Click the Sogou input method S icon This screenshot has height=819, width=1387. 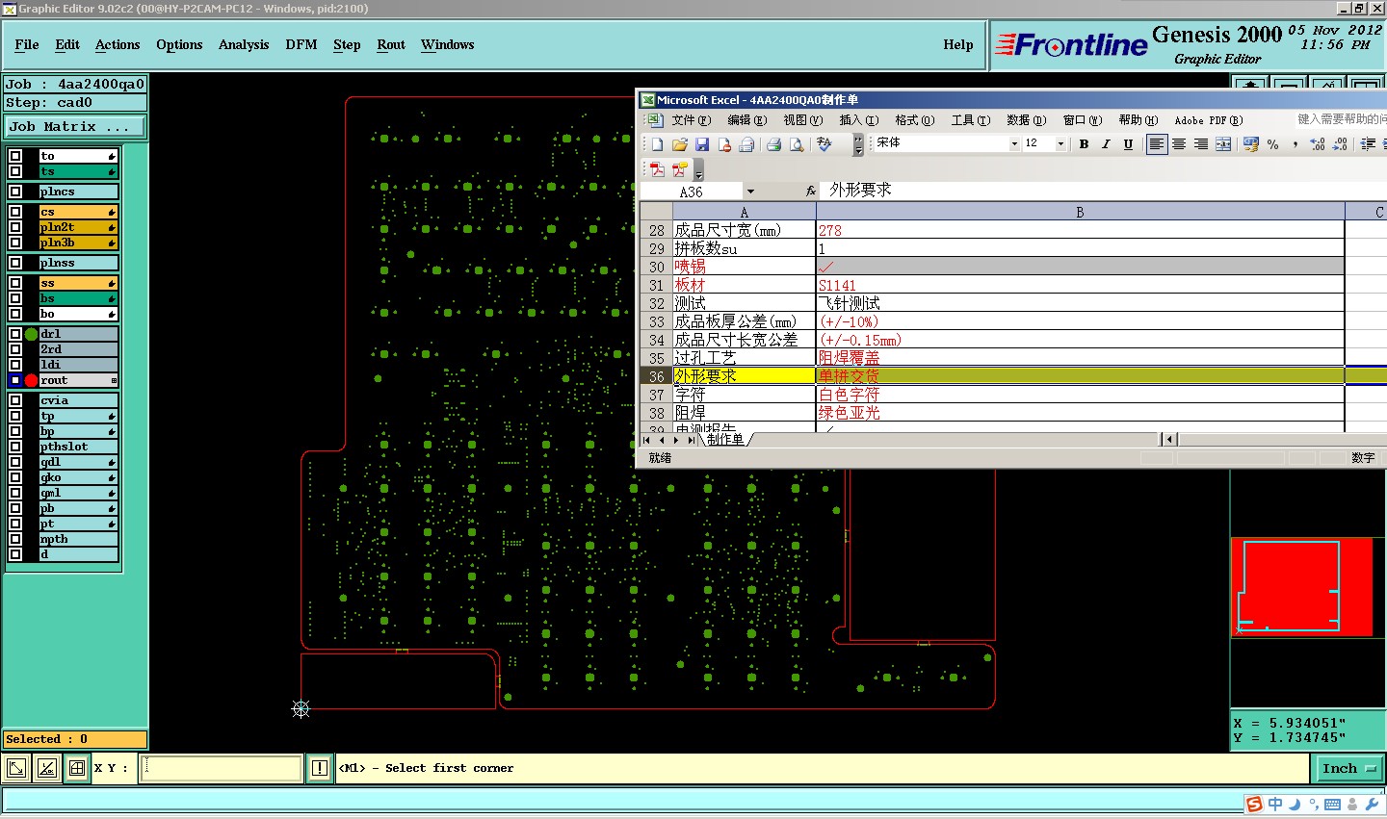click(1254, 805)
